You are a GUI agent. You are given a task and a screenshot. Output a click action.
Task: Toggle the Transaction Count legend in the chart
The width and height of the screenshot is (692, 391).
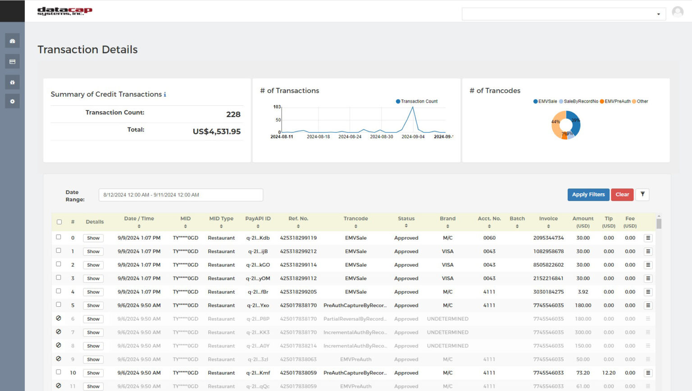point(416,101)
